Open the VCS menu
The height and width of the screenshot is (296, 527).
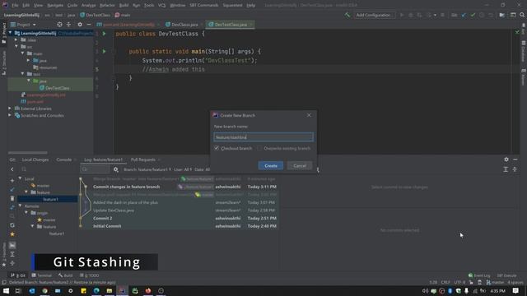pos(161,5)
